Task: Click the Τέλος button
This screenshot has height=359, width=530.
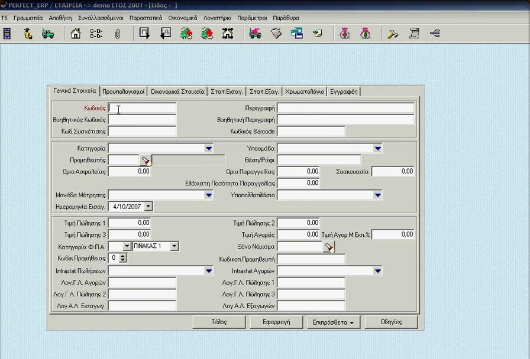Action: [219, 322]
